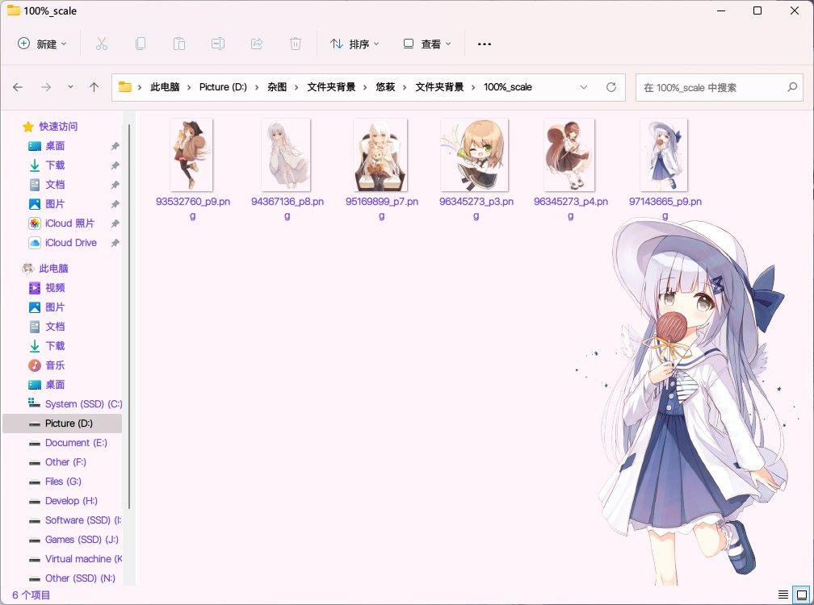Open the three-dots See more menu
The image size is (814, 605).
485,44
